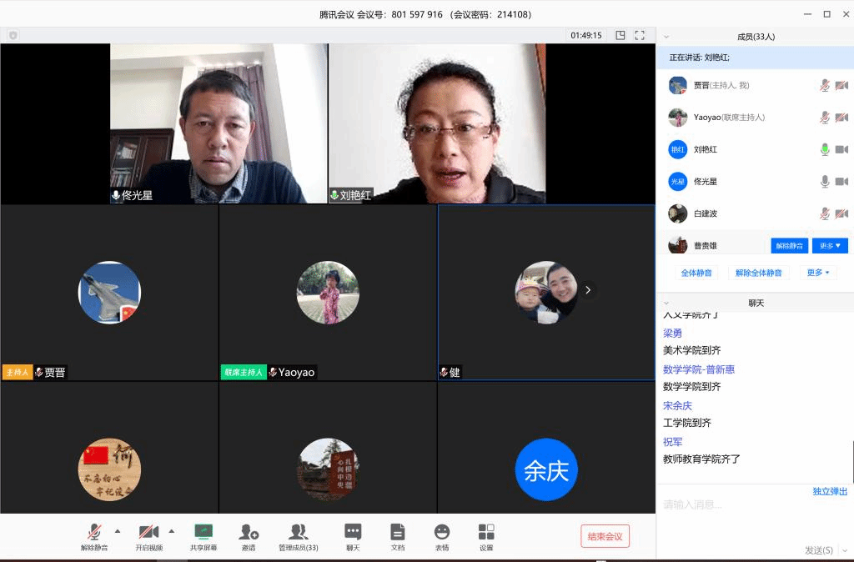Select 佟光星's video tile
The width and height of the screenshot is (854, 562).
coord(219,123)
